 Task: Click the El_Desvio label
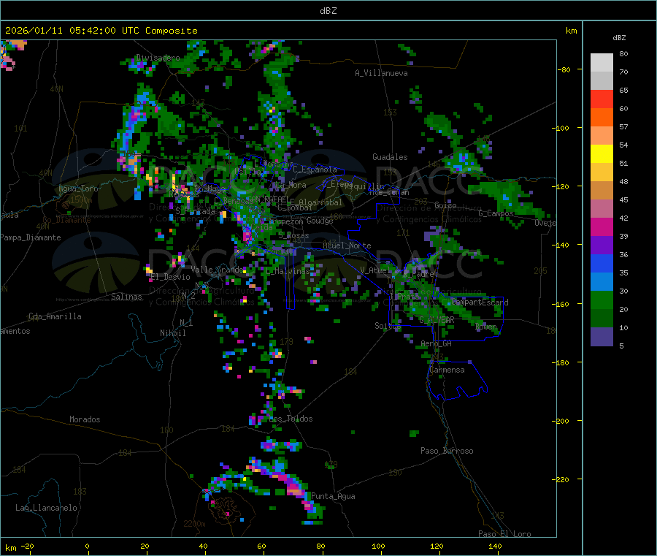pos(171,277)
